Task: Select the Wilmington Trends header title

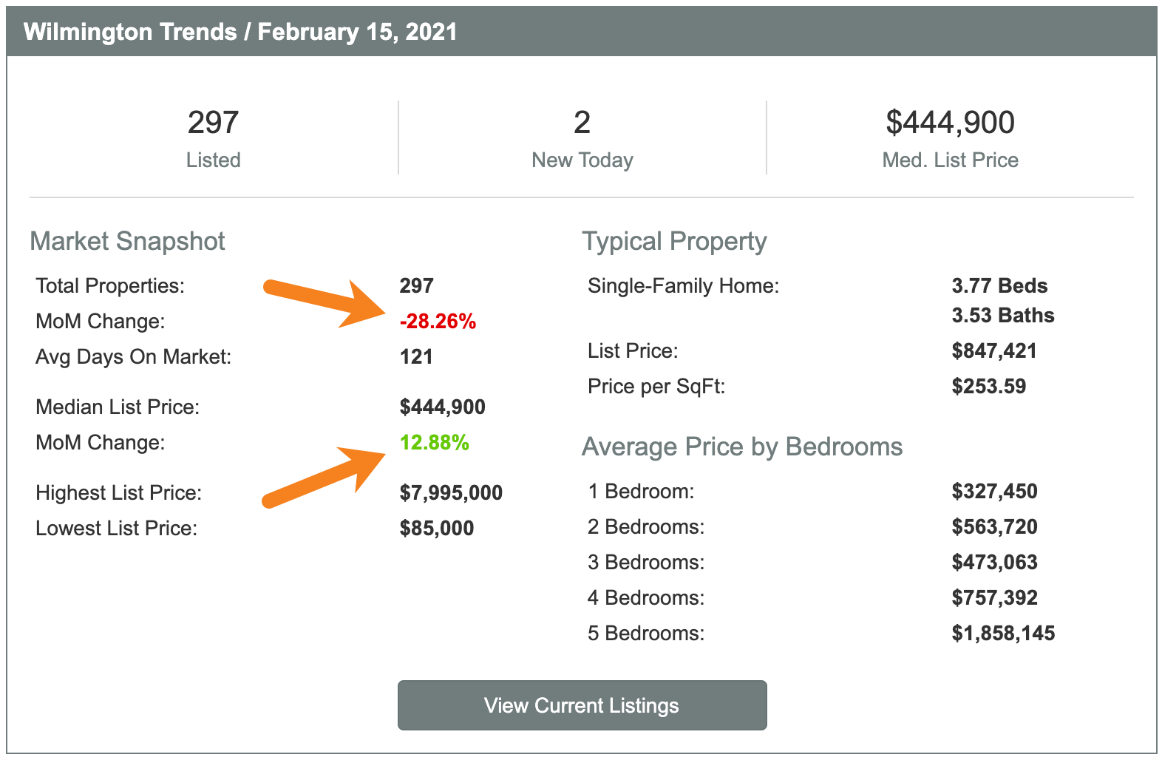Action: [x=240, y=32]
